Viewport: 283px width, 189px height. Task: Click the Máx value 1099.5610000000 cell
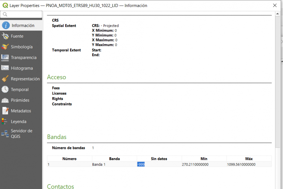tap(241, 164)
